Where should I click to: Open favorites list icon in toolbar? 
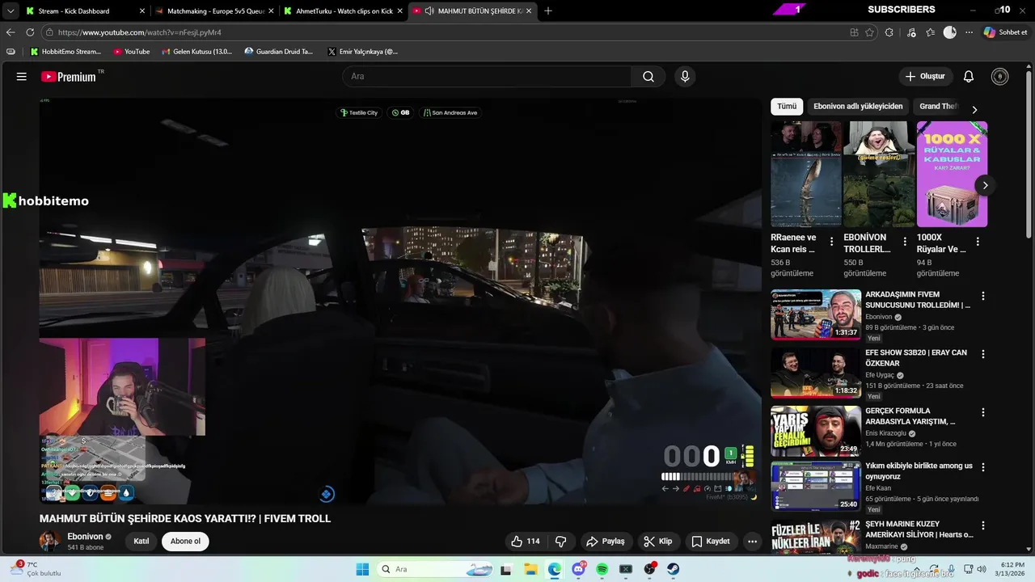(931, 32)
